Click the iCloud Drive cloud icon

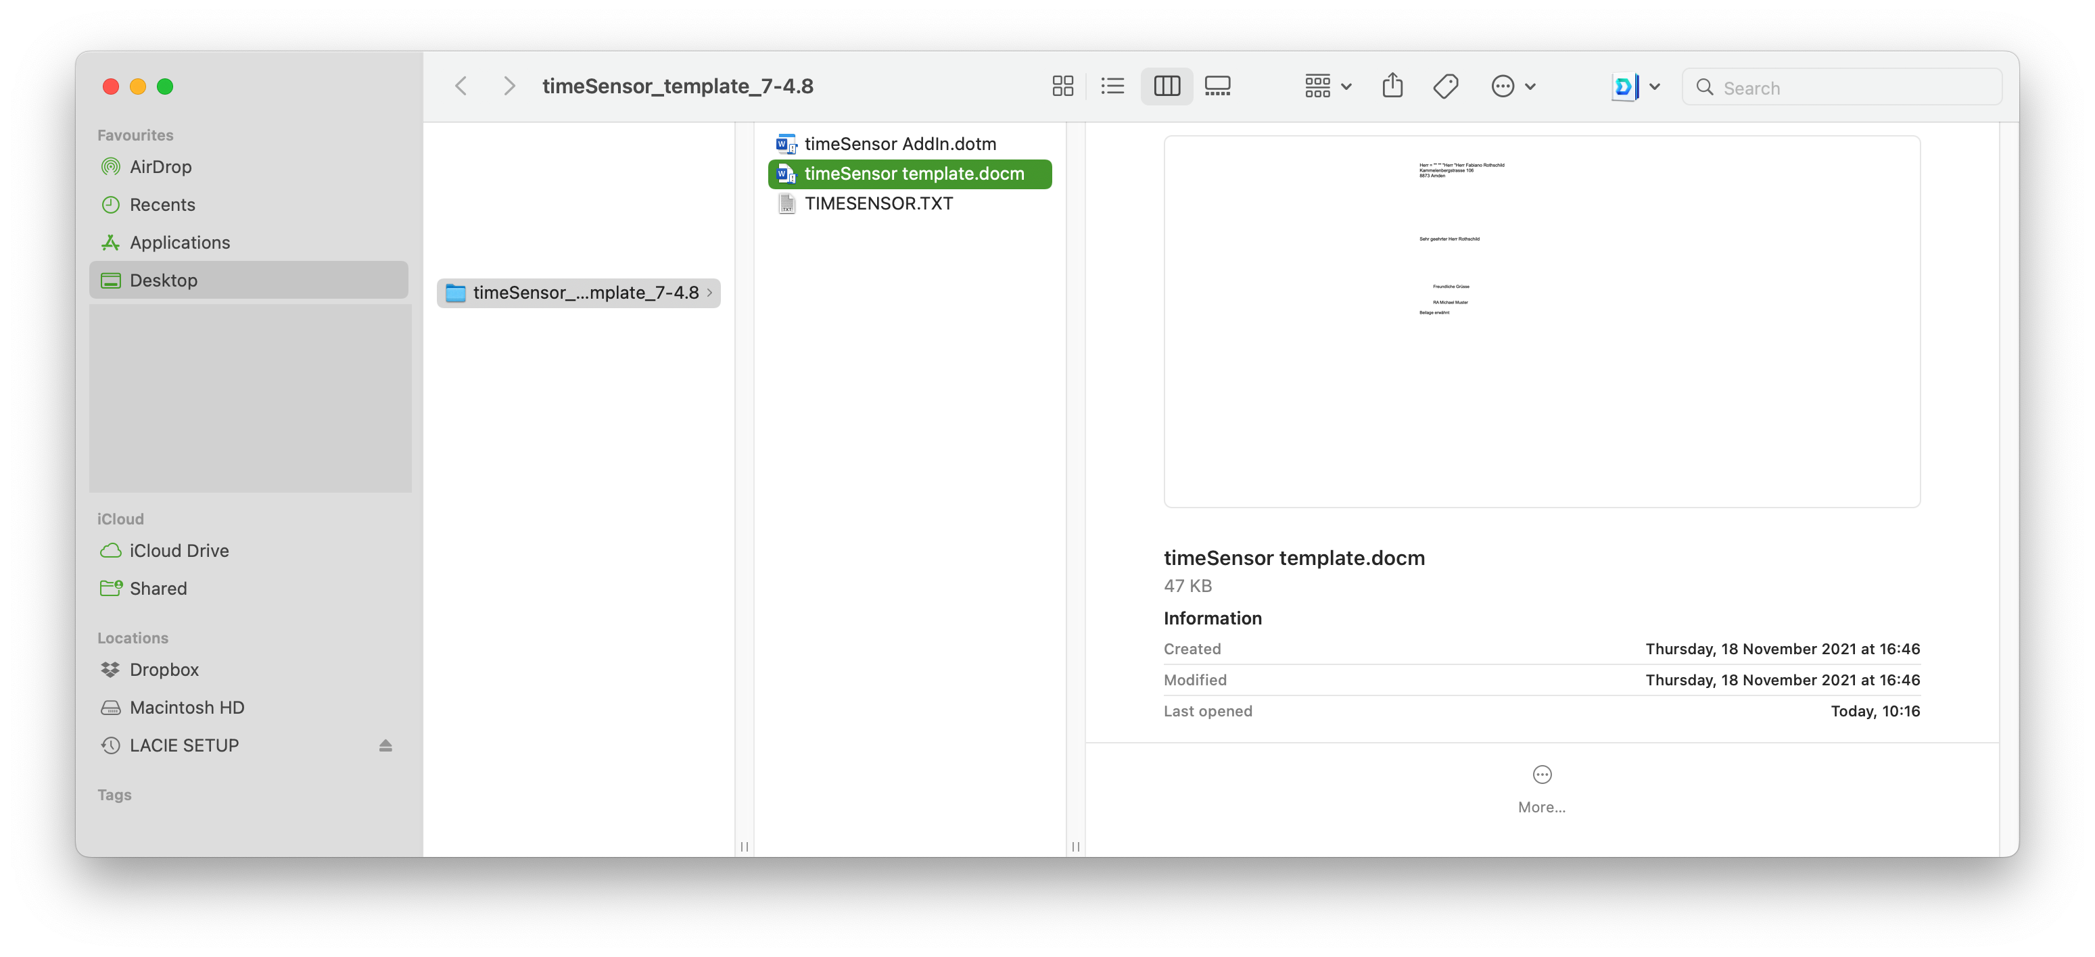pyautogui.click(x=111, y=550)
